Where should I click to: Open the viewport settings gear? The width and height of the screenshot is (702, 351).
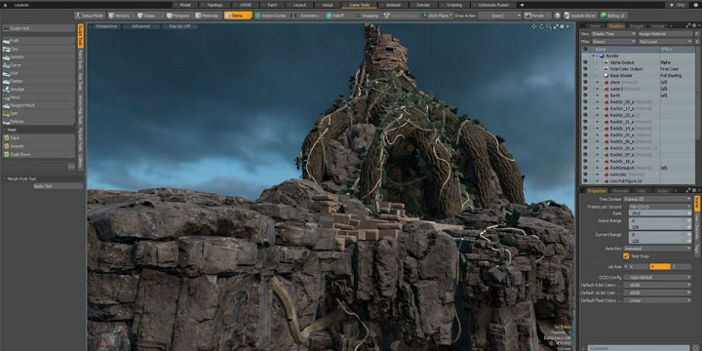pyautogui.click(x=562, y=26)
